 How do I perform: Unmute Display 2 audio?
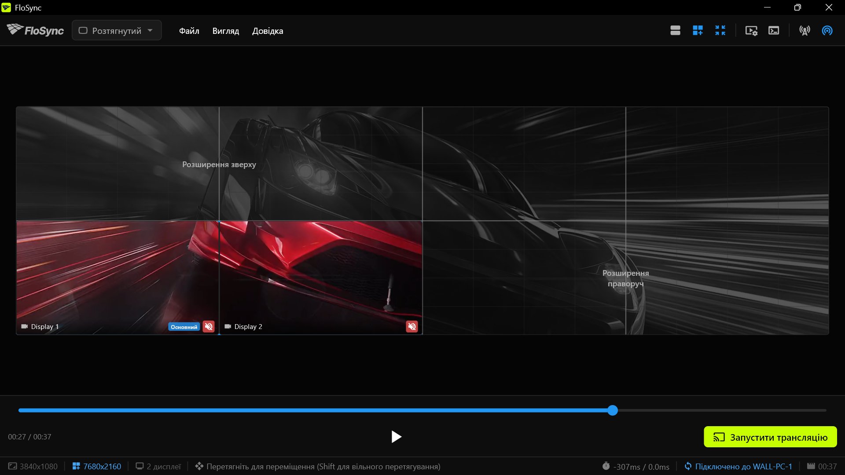[x=412, y=326]
